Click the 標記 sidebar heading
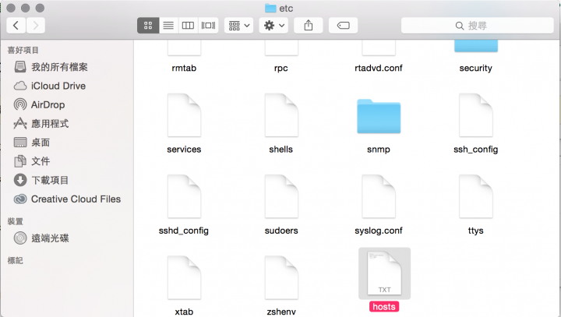Screen dimensions: 561x317 [x=16, y=260]
